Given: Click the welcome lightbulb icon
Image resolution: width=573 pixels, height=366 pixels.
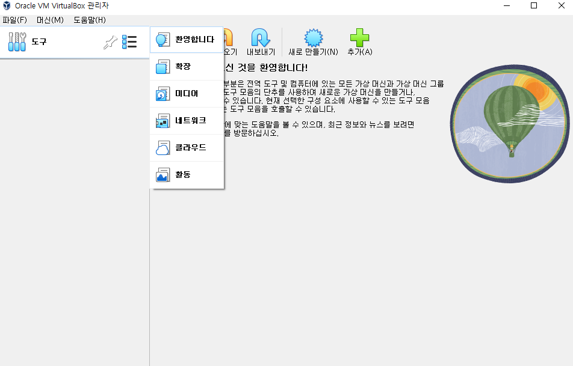Looking at the screenshot, I should [163, 40].
